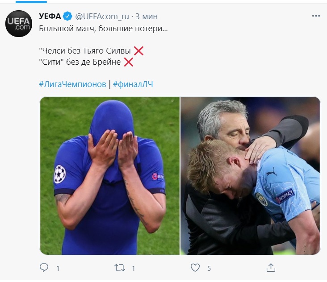Image resolution: width=327 pixels, height=282 pixels.
Task: Visit the @UEFAcom_ru handle
Action: (x=102, y=17)
